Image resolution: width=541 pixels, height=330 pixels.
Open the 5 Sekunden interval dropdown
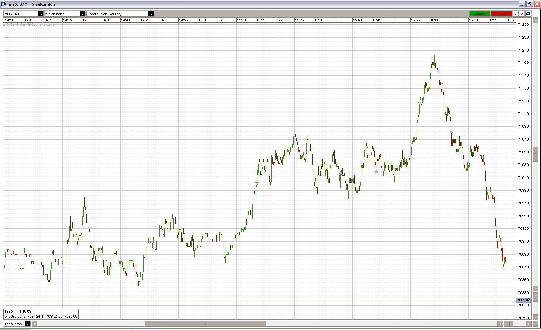click(65, 14)
